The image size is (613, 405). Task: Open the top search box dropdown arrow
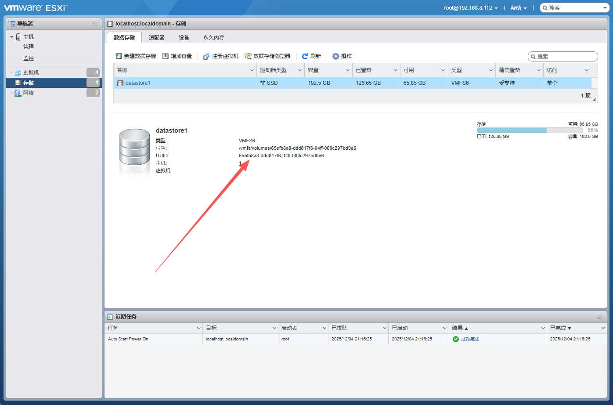click(x=605, y=8)
